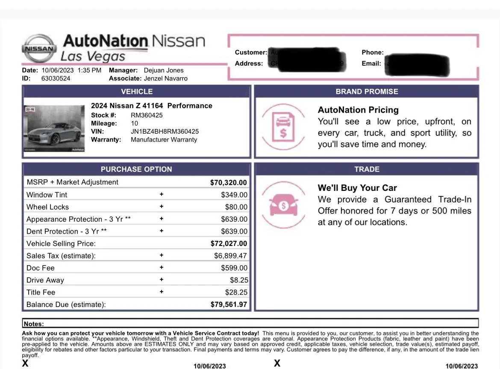The image size is (500, 369).
Task: Select VIN JN1BZ4BH8RM360425
Action: point(165,131)
